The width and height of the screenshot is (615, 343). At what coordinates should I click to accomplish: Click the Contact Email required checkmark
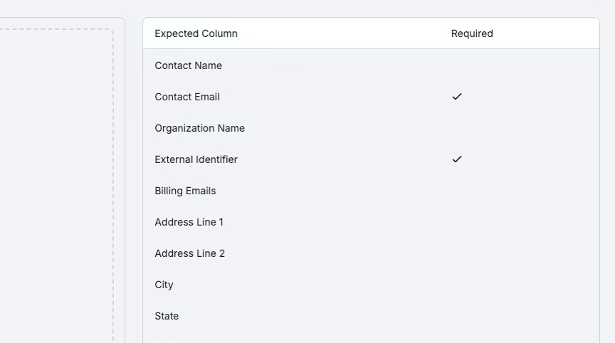457,97
